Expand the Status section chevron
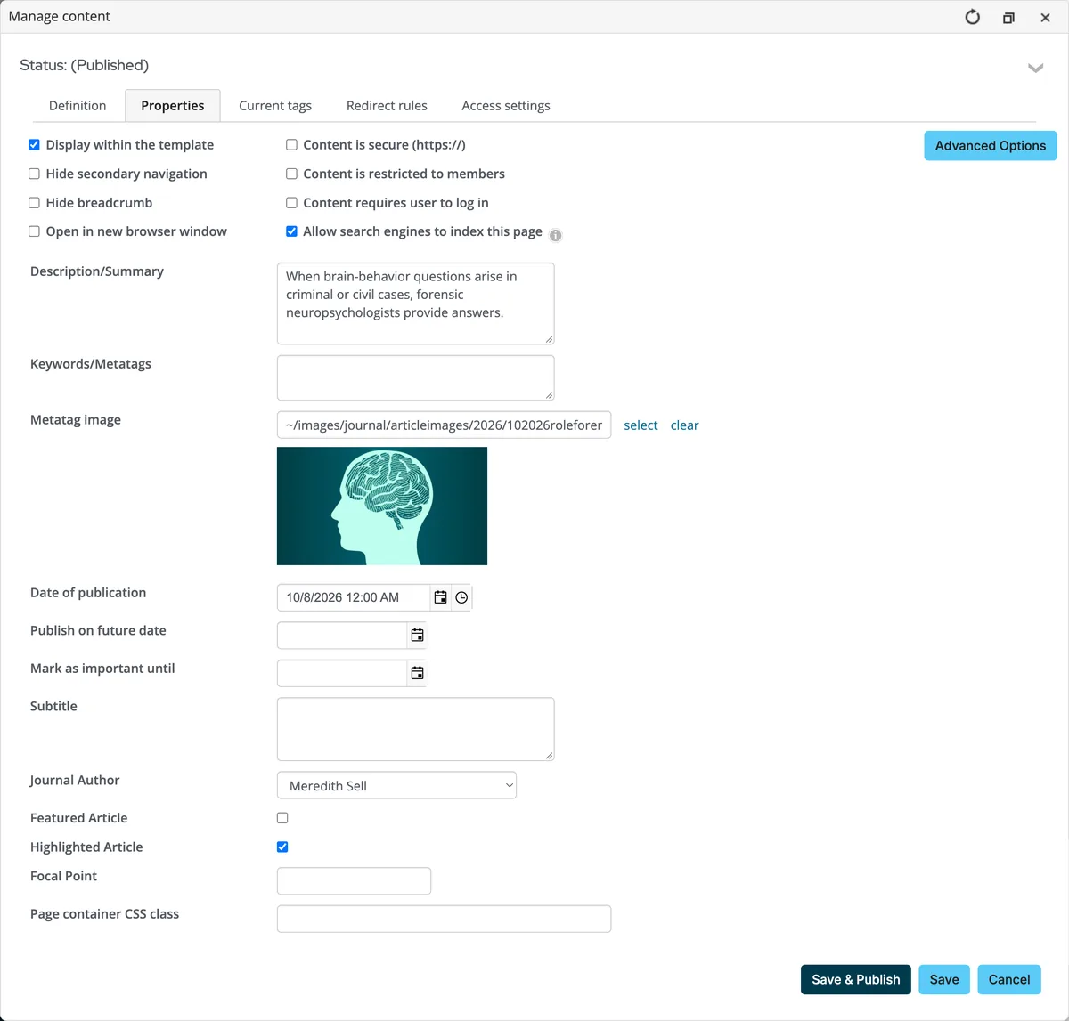 (x=1035, y=68)
